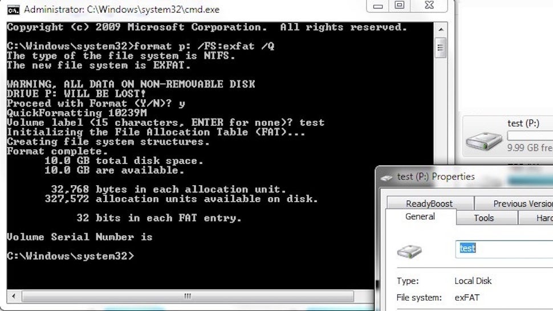Maximize the command prompt window

tap(400, 5)
